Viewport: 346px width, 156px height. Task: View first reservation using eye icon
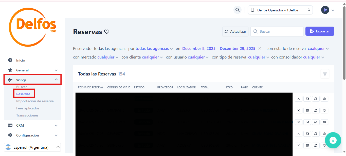coord(324,99)
